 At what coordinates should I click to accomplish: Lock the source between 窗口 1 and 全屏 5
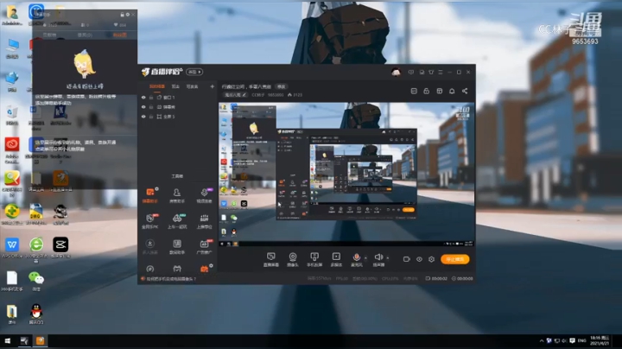(x=151, y=107)
